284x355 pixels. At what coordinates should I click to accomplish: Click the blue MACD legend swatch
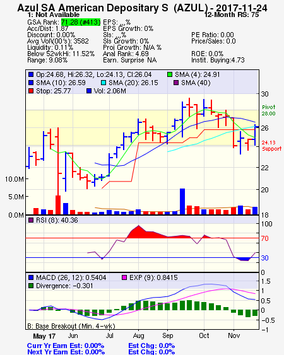click(31, 277)
